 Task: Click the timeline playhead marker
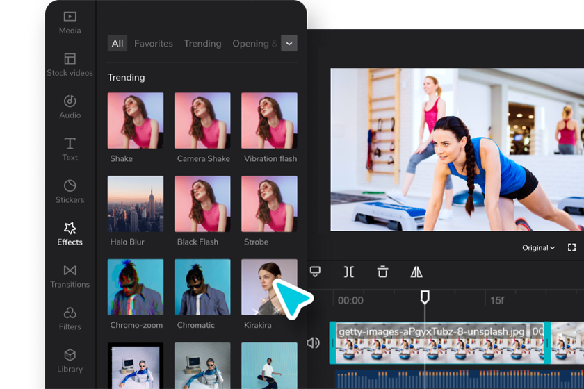pos(425,297)
